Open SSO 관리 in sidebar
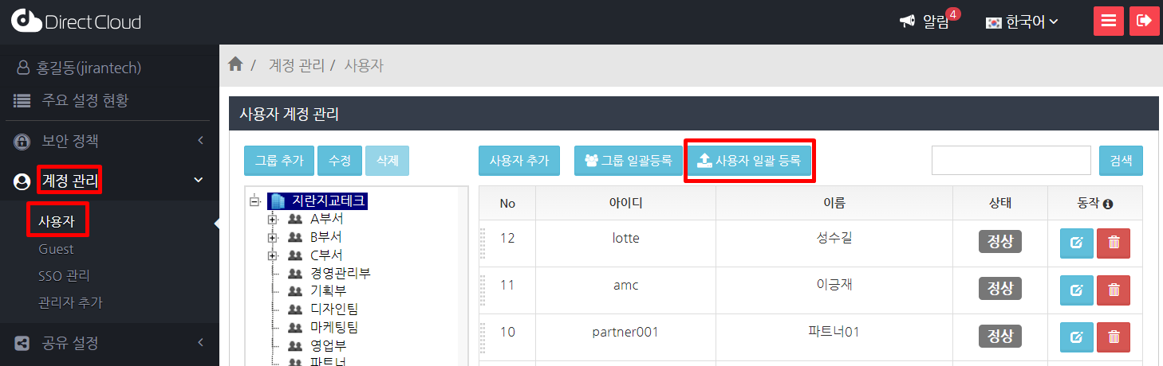This screenshot has height=366, width=1163. [x=64, y=276]
